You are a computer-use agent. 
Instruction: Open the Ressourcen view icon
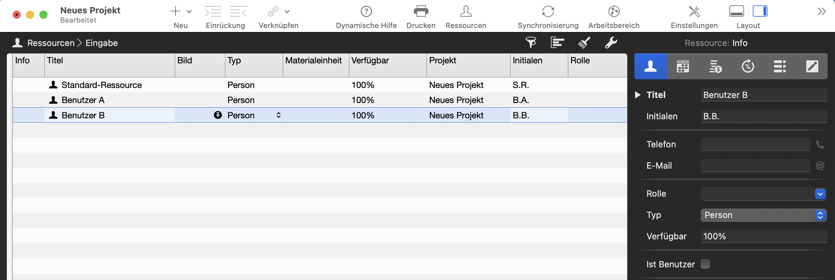466,12
